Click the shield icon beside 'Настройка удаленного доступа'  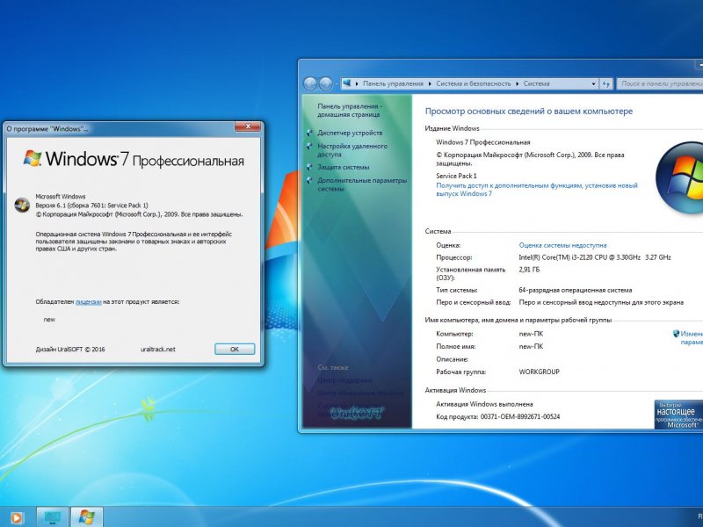pos(309,146)
